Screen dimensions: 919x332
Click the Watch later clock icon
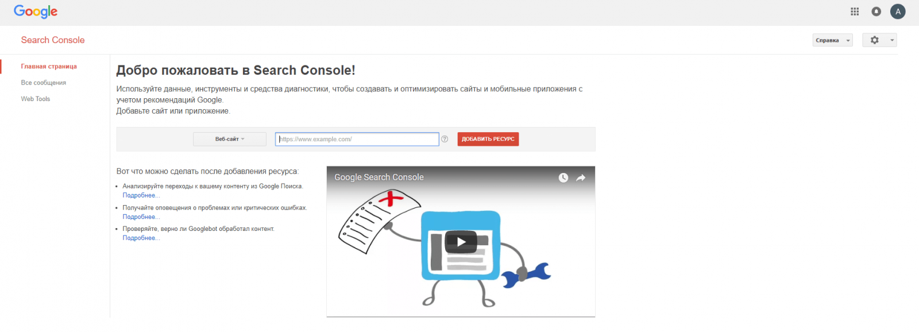tap(563, 178)
